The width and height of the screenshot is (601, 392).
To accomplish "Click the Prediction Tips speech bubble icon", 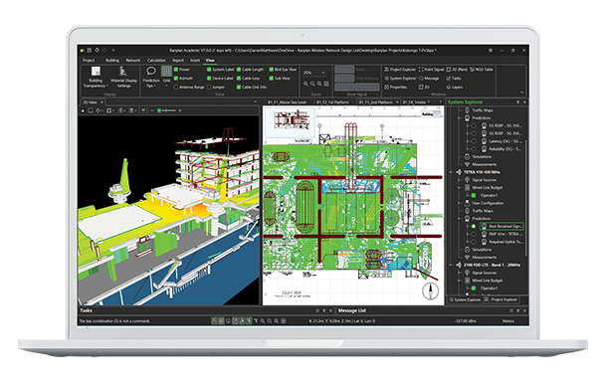I will tap(151, 71).
